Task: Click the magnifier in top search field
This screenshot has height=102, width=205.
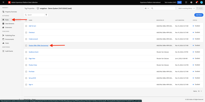Action: 152,8
